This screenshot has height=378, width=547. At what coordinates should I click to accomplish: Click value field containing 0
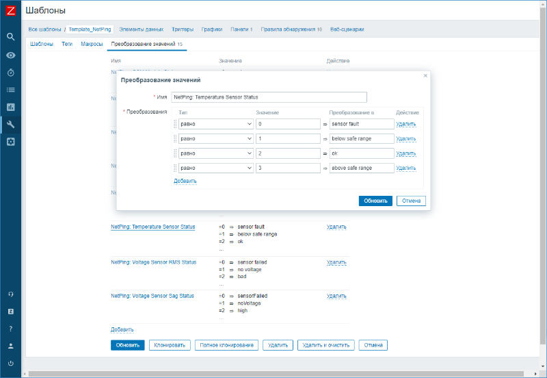(x=288, y=124)
